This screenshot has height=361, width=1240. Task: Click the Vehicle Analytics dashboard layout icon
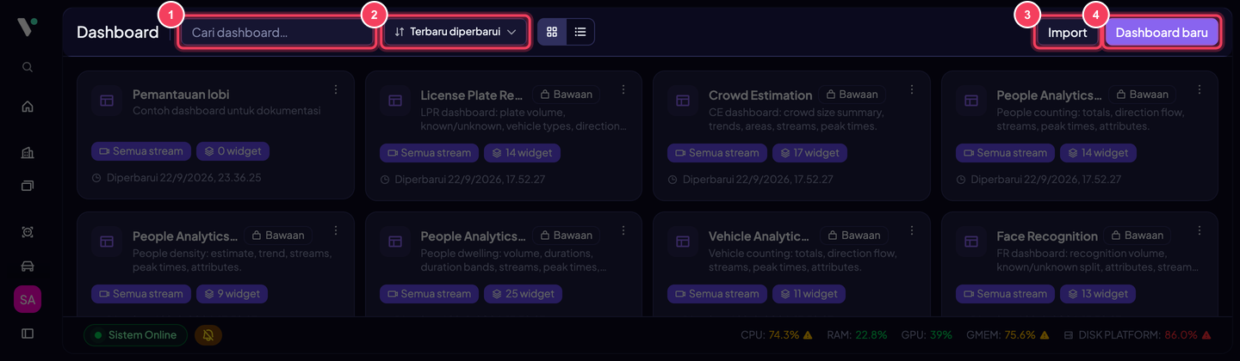683,242
